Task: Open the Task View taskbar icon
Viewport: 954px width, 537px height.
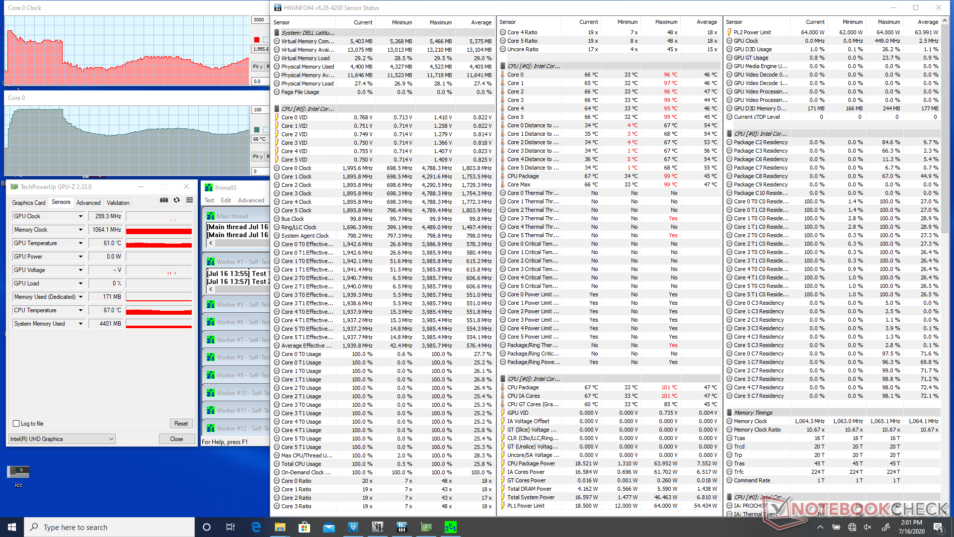Action: pos(231,527)
